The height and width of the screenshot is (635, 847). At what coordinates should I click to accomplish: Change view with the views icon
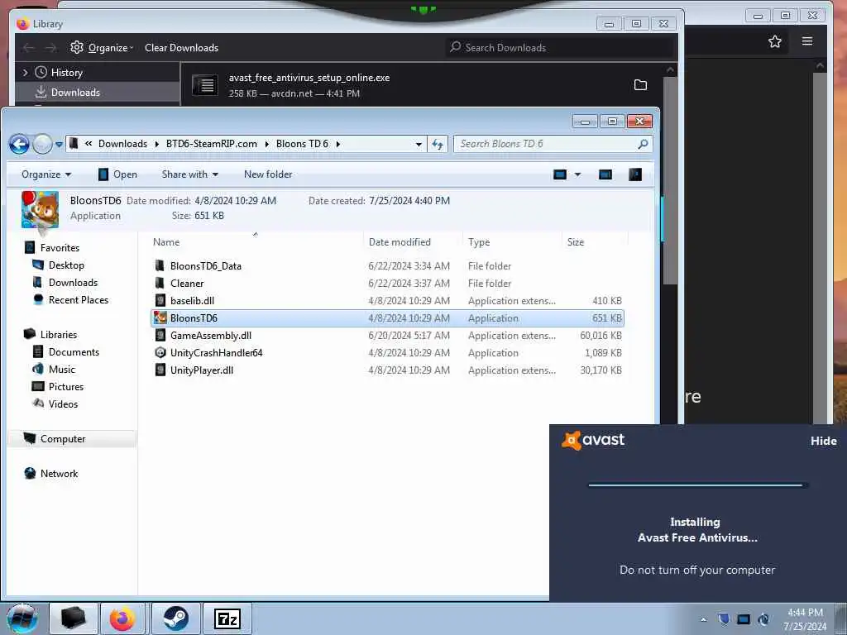coord(560,174)
